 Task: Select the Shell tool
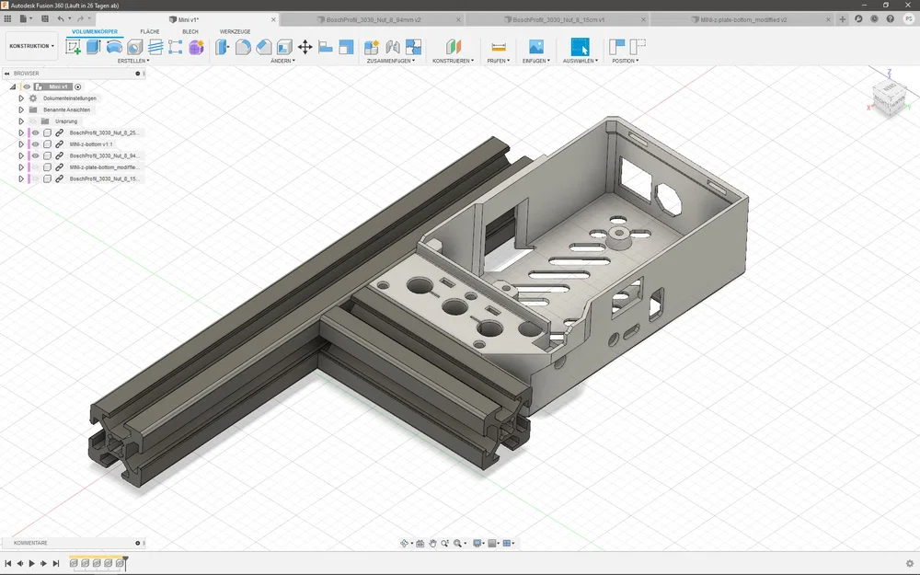284,47
